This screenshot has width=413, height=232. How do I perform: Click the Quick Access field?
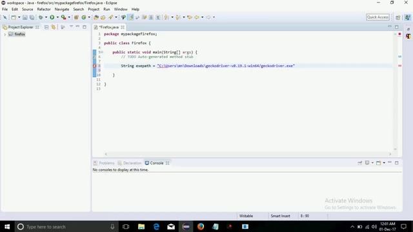378,17
